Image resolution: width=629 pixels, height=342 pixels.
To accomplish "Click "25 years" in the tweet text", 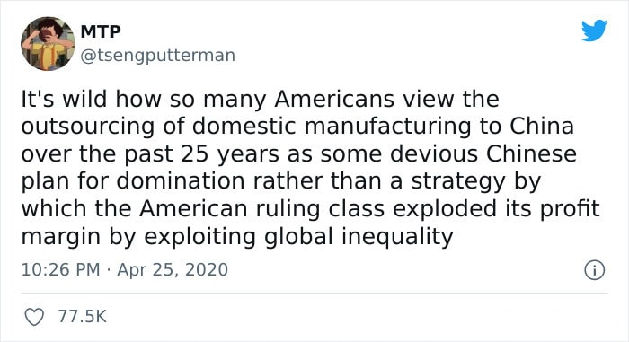I will coord(230,154).
